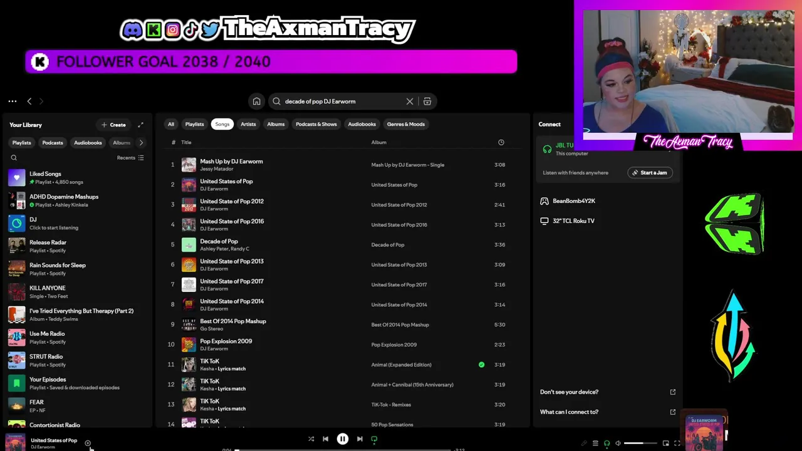Screen dimensions: 802x451
Task: Toggle shuffle playback
Action: point(311,439)
